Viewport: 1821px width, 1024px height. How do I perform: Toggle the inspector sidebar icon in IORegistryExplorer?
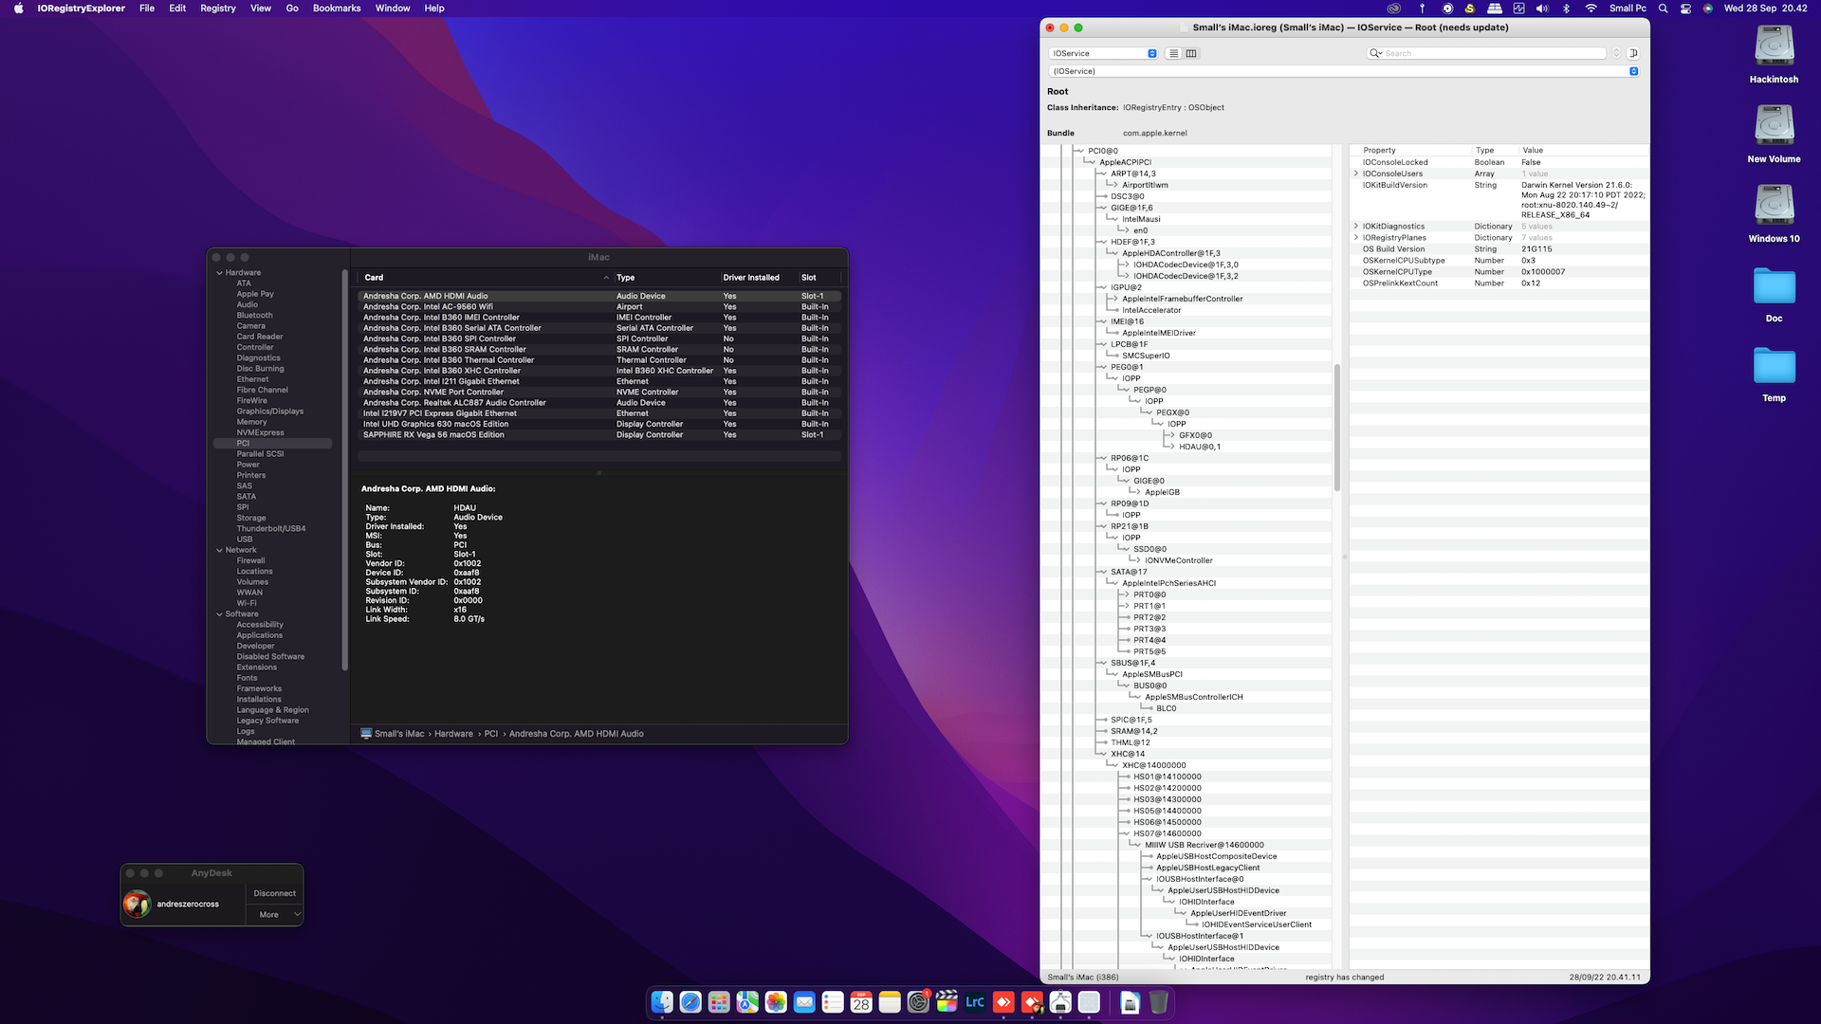click(1633, 53)
